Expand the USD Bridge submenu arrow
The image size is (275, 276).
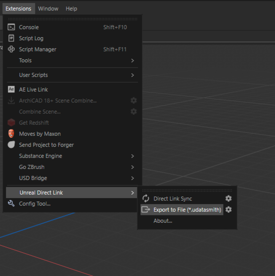tap(133, 178)
